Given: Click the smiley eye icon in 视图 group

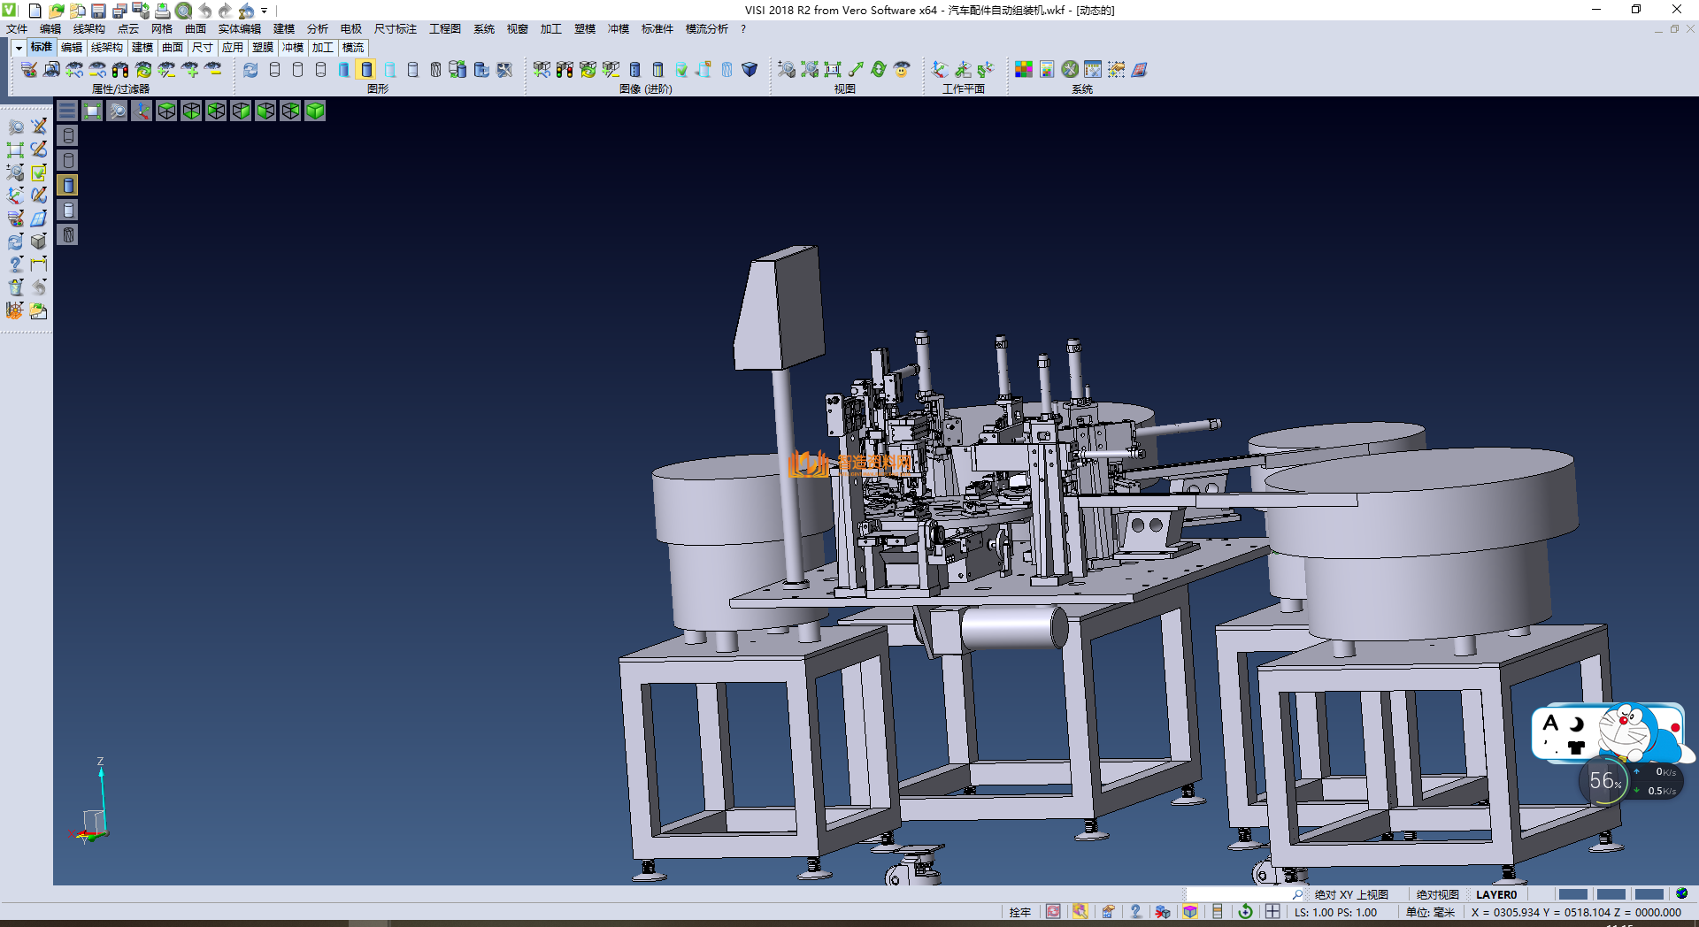Looking at the screenshot, I should (902, 69).
